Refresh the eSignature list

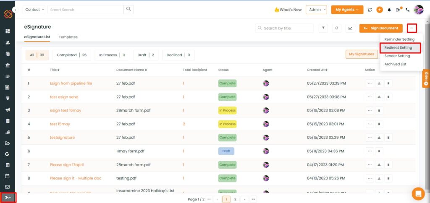coord(336,28)
